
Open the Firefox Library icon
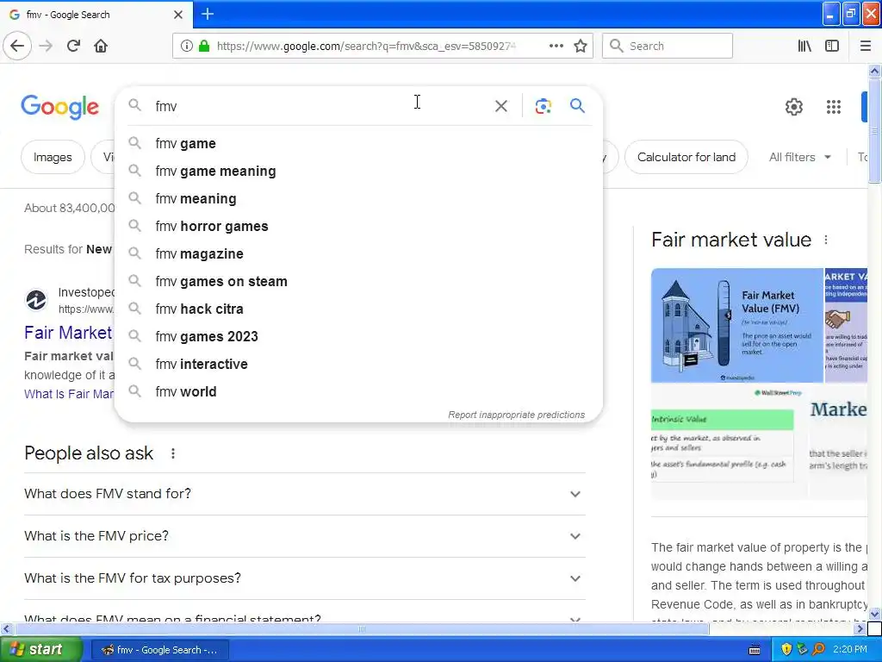point(804,47)
